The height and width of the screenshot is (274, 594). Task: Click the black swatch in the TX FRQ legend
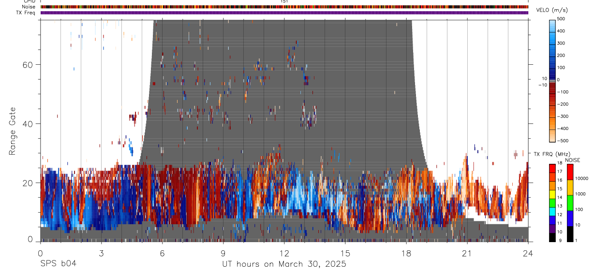[x=552, y=237]
